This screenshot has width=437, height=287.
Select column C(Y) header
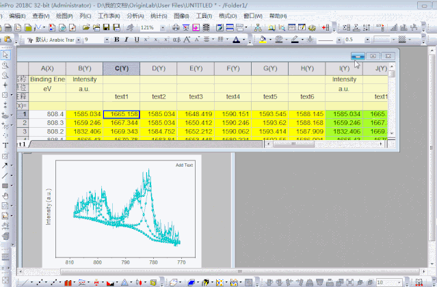tap(122, 68)
